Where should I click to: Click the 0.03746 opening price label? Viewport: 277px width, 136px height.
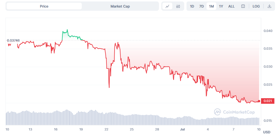[13, 40]
